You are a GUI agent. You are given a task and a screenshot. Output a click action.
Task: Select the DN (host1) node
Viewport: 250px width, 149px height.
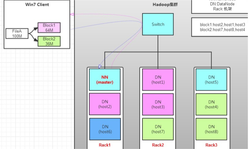[x=158, y=80]
